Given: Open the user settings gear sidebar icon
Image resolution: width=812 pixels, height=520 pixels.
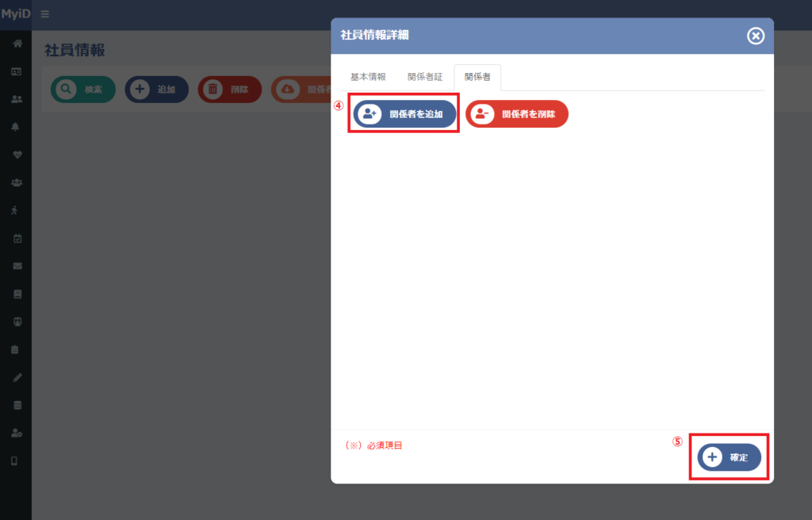Looking at the screenshot, I should tap(17, 433).
